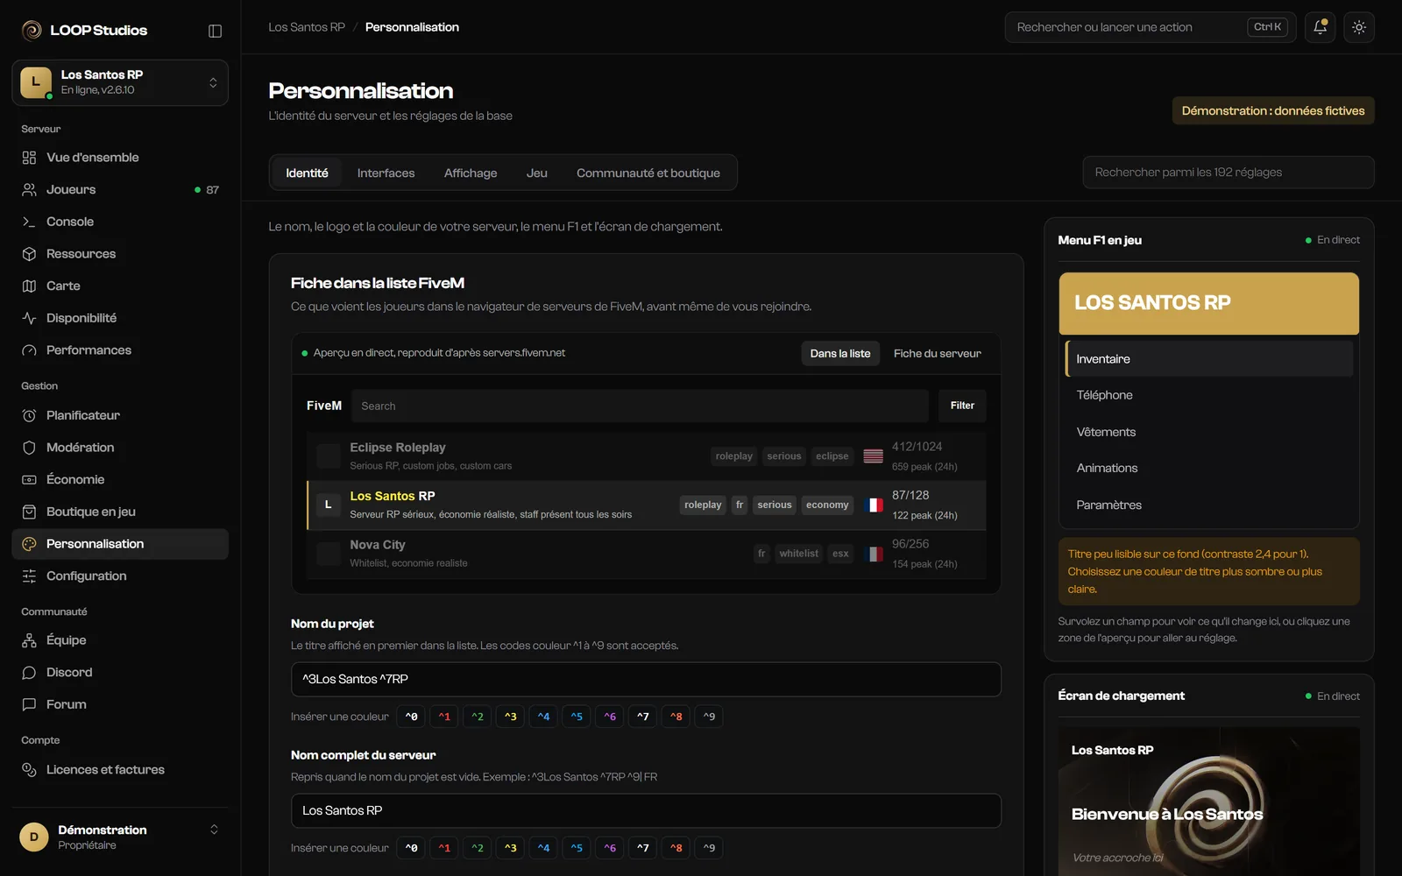The width and height of the screenshot is (1402, 876).
Task: Open Économie banknote icon
Action: tap(29, 479)
